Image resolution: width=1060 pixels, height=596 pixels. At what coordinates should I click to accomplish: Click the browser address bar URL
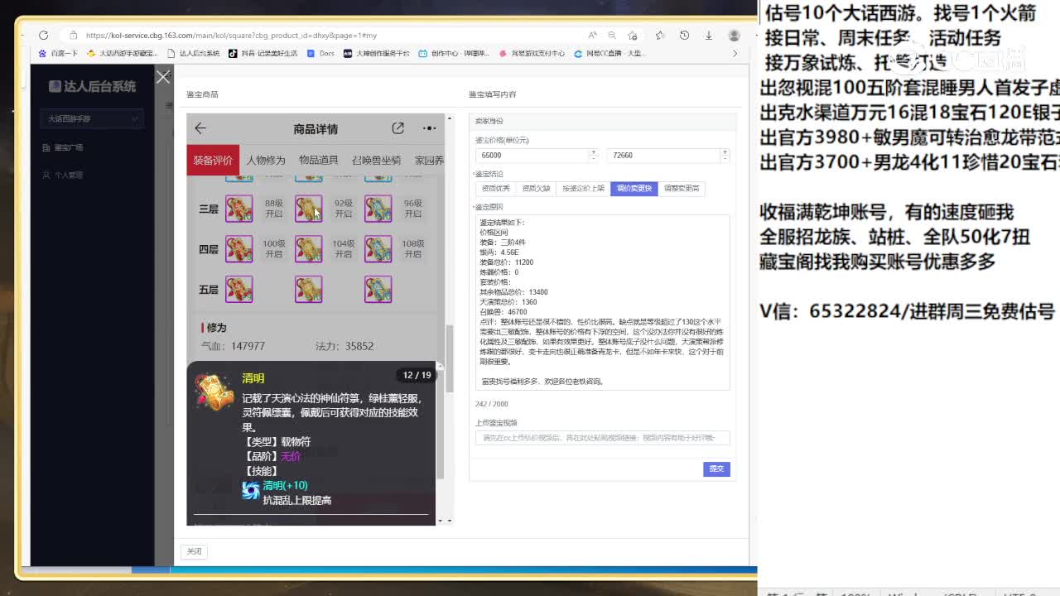[x=231, y=36]
